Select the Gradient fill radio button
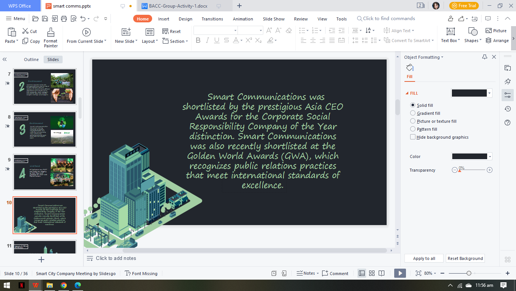Screen dimensions: 516x291 pyautogui.click(x=413, y=113)
